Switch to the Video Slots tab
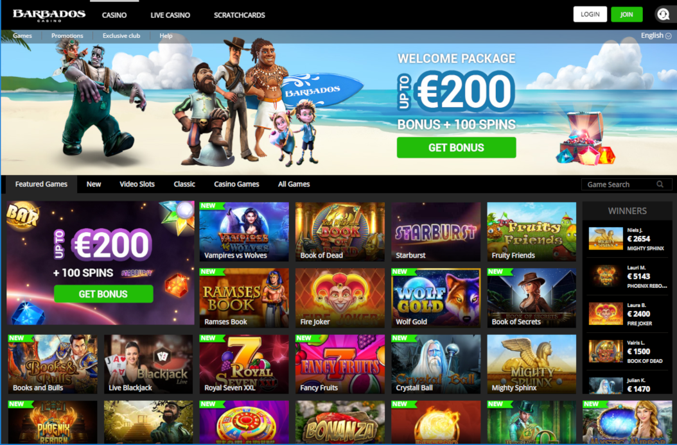This screenshot has height=445, width=677. (x=137, y=184)
